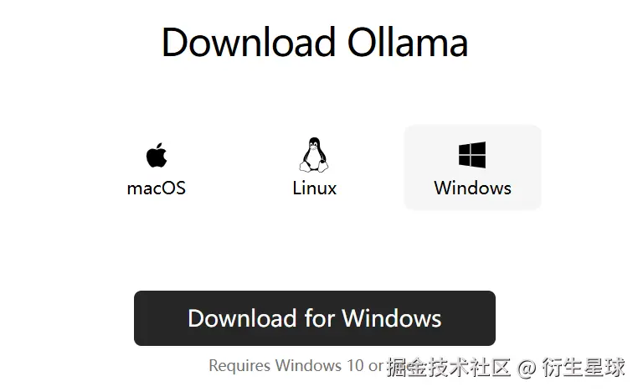Choose the Linux text label
The width and height of the screenshot is (638, 392).
click(x=315, y=188)
